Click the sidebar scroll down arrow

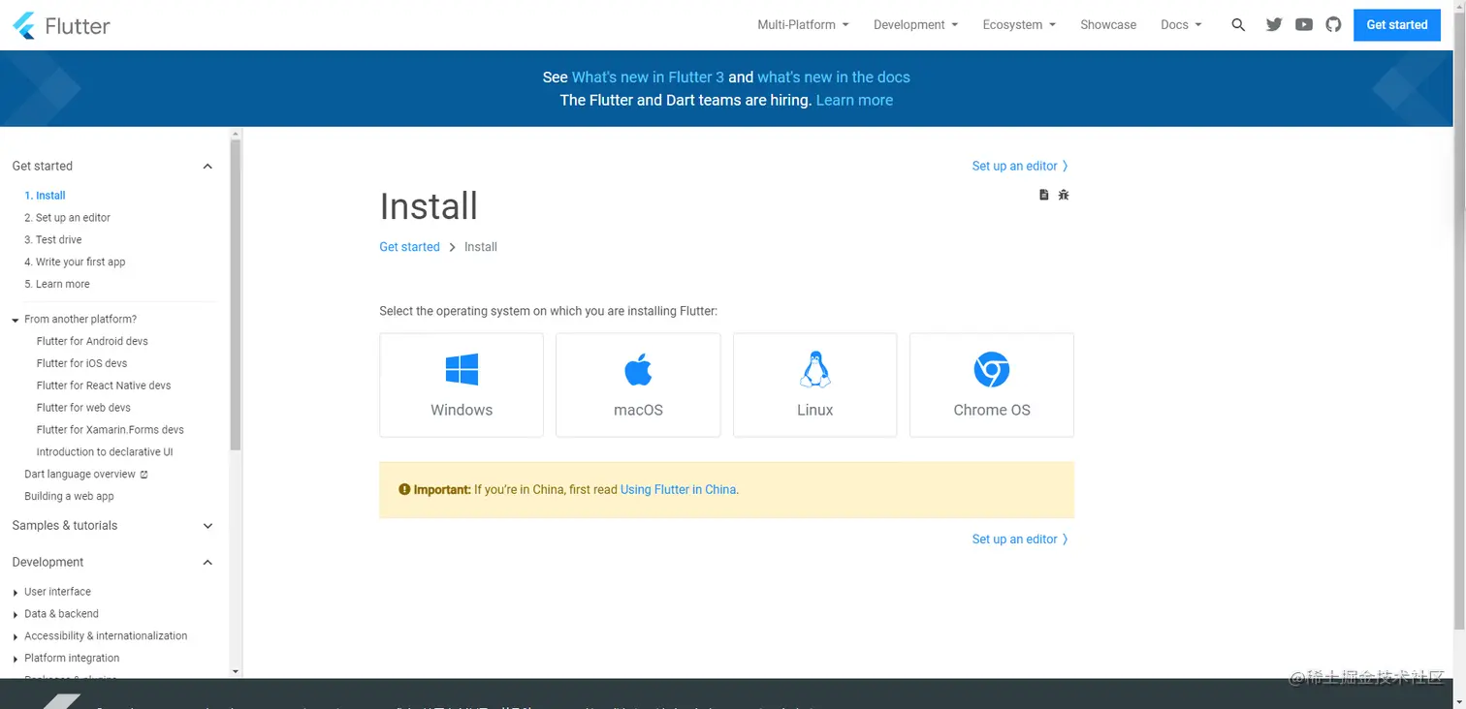235,671
